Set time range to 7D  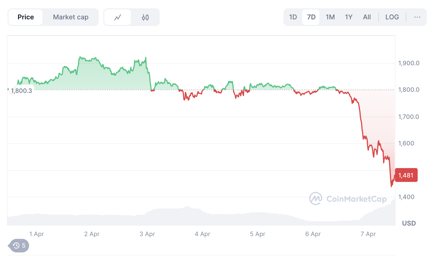pos(311,17)
